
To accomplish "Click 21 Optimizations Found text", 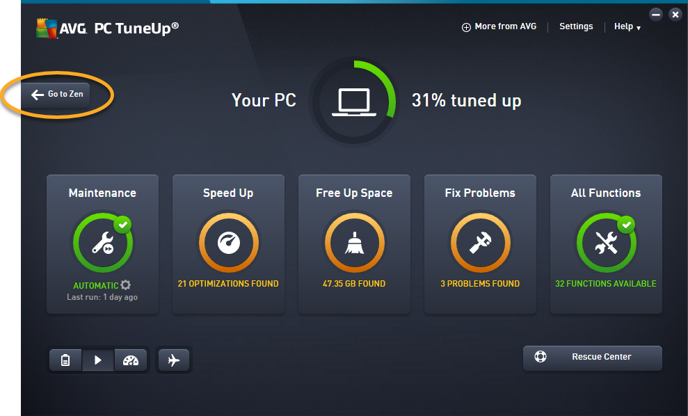I will [228, 284].
